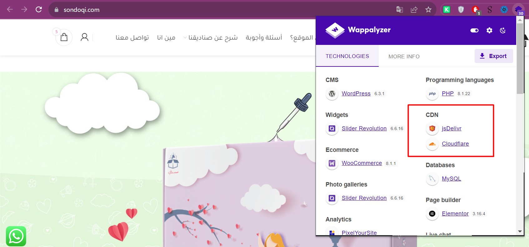The width and height of the screenshot is (529, 247).
Task: Click the Ecommerce category heading
Action: point(342,150)
